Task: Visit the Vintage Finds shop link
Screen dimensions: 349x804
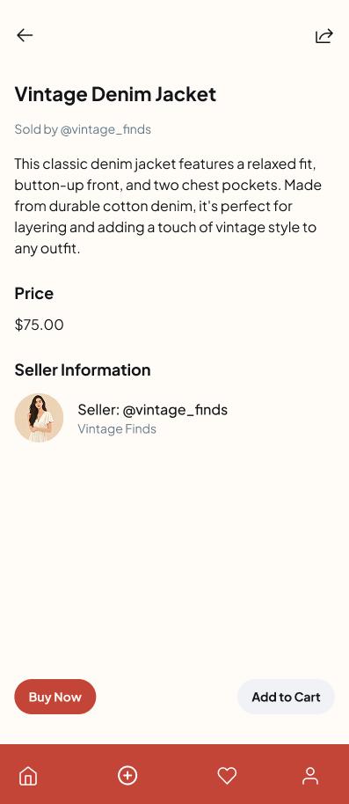Action: (x=117, y=428)
